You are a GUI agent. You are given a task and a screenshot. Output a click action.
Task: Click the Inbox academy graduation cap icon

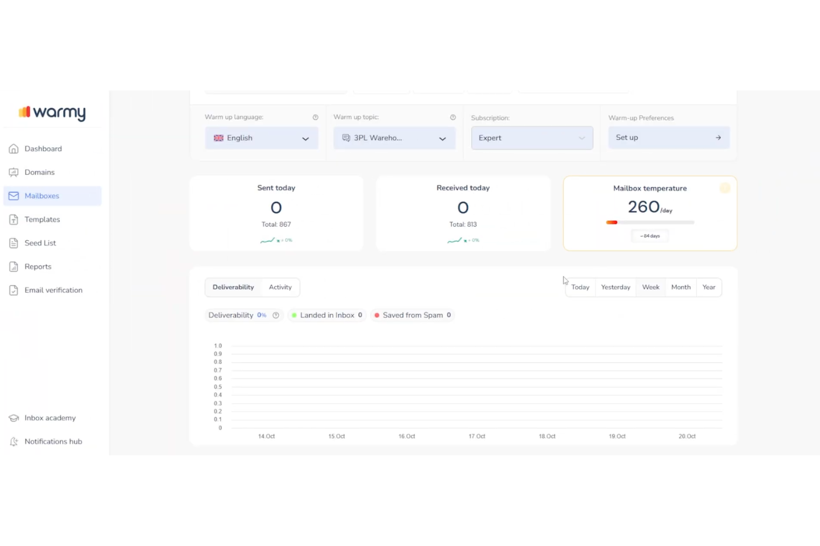(13, 418)
